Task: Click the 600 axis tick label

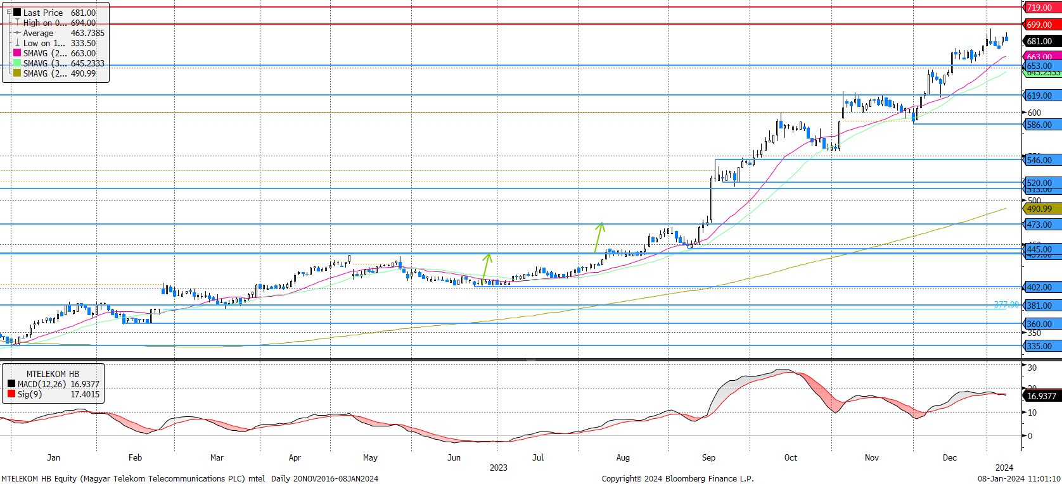Action: [x=1034, y=113]
